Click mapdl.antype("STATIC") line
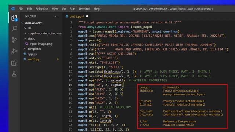 click(x=98, y=58)
